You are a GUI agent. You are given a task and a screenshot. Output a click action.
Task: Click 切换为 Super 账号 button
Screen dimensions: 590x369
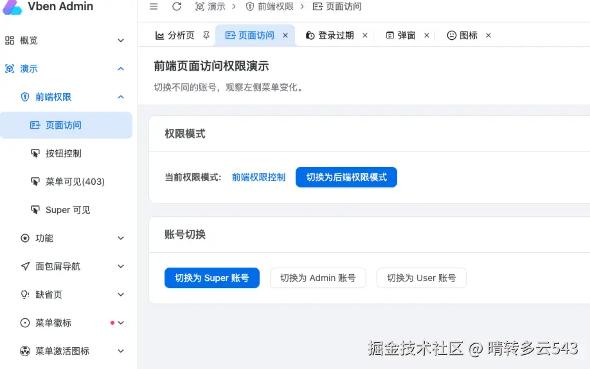[212, 278]
